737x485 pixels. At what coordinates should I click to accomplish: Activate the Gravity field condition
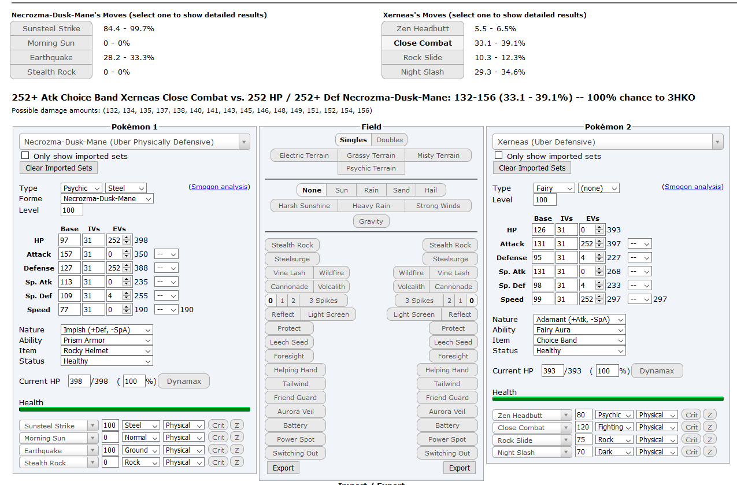tap(371, 221)
